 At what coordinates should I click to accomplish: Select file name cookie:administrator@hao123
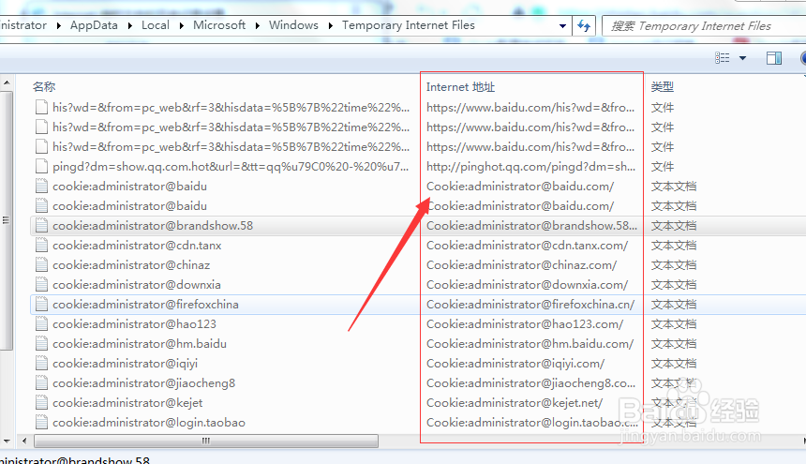click(x=134, y=324)
